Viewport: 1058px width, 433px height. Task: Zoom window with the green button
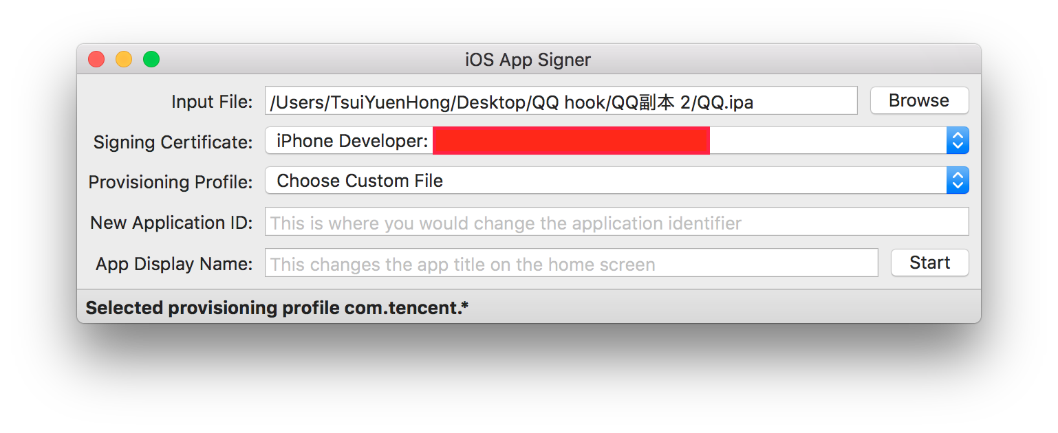(151, 60)
